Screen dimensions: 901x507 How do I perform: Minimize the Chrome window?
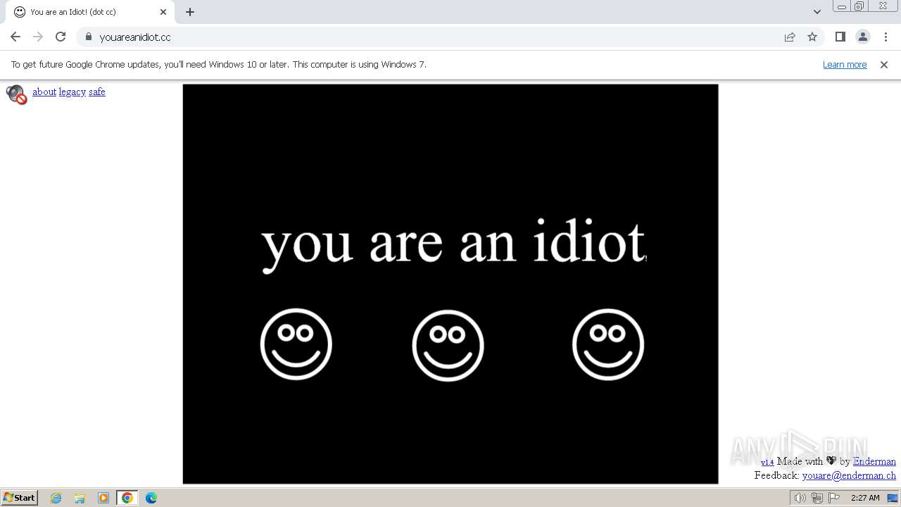[x=841, y=6]
